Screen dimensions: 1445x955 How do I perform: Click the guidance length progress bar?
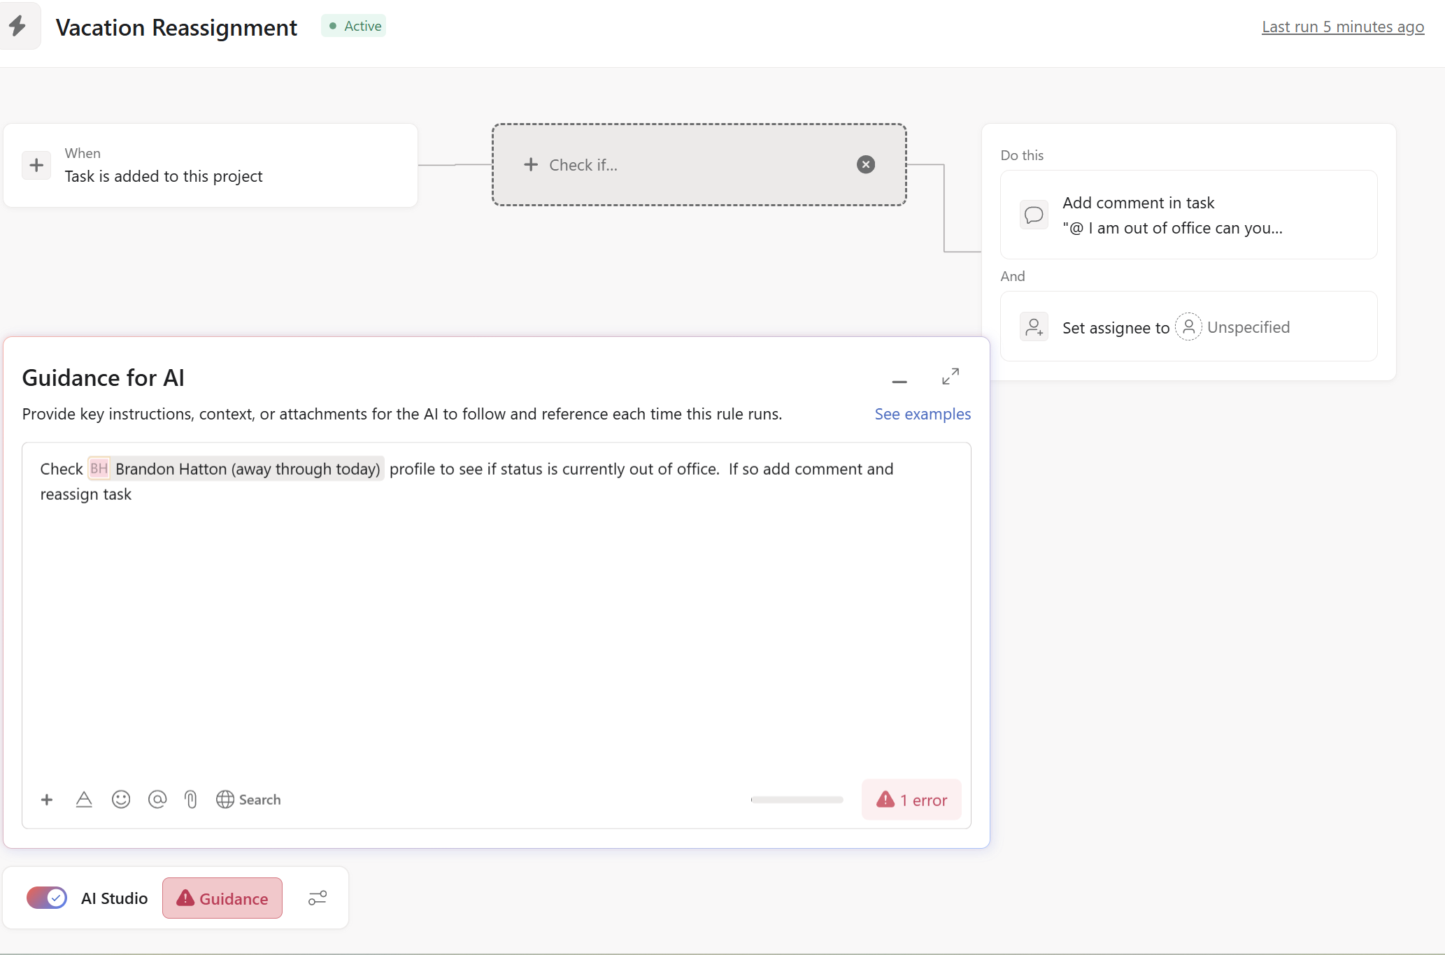pos(797,800)
